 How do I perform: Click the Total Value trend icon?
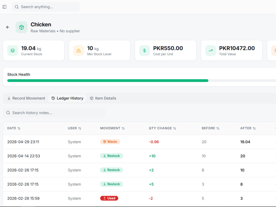(211, 51)
